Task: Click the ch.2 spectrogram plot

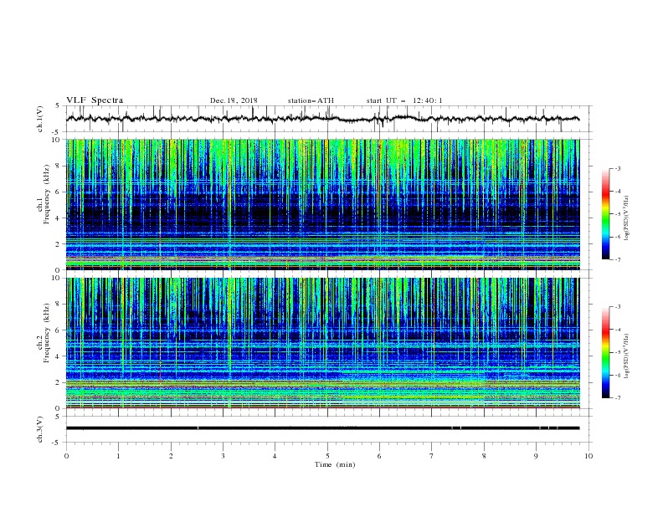Action: tap(322, 343)
